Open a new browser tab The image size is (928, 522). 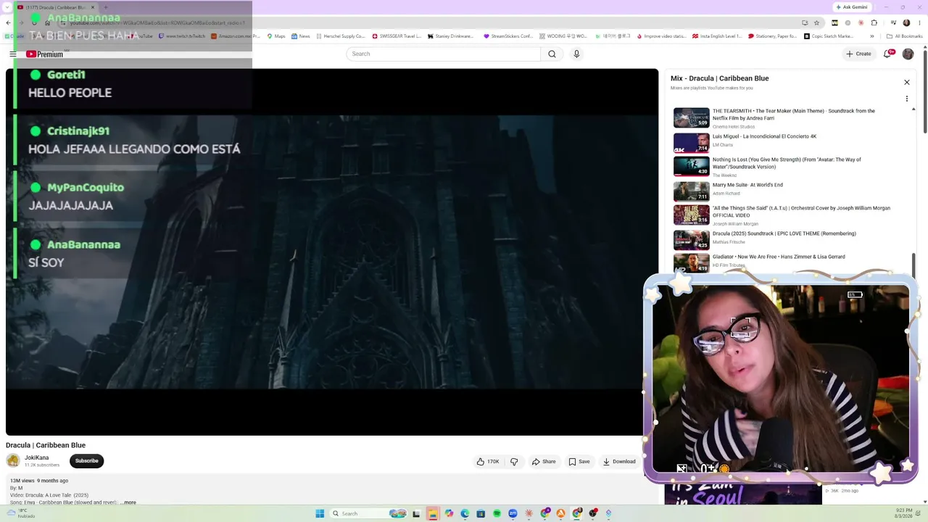(x=106, y=7)
